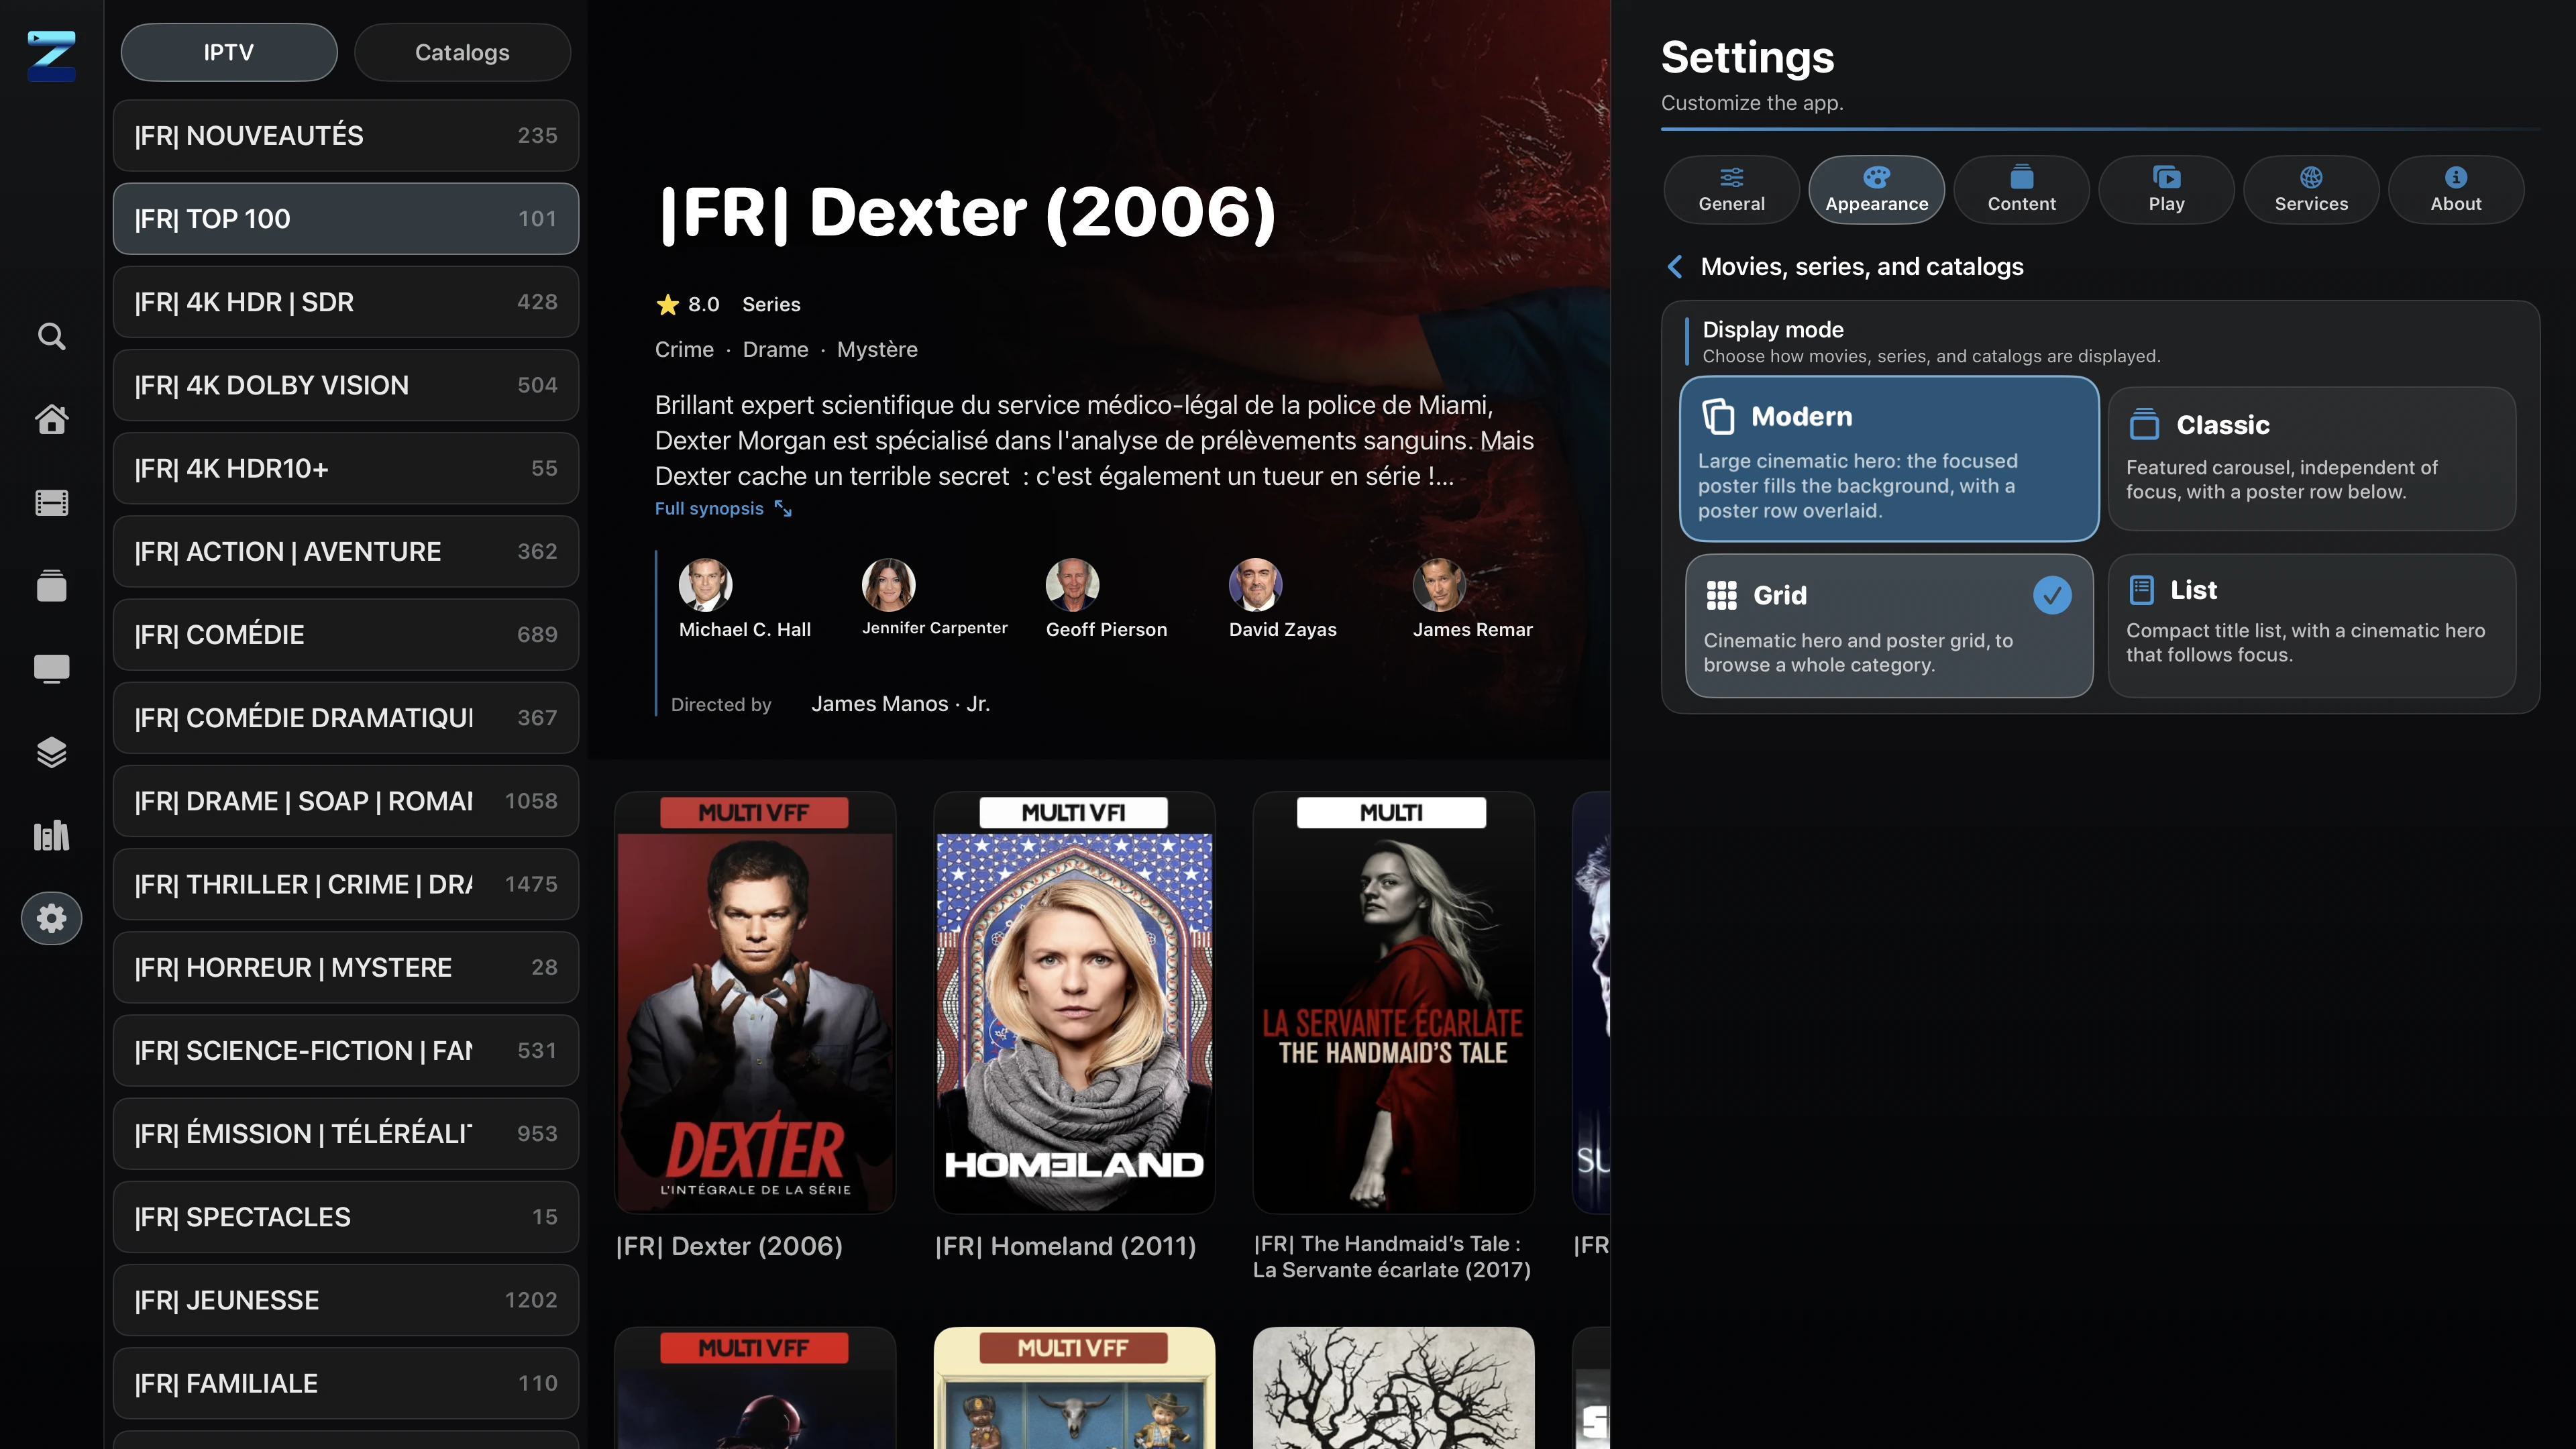
Task: Click the "|FR| Homeland (2011)" title caption
Action: [x=1065, y=1246]
